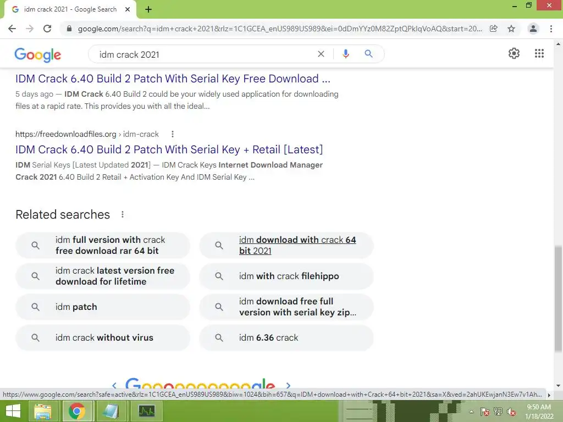Click the browser forward arrow
The height and width of the screenshot is (422, 563).
[30, 29]
